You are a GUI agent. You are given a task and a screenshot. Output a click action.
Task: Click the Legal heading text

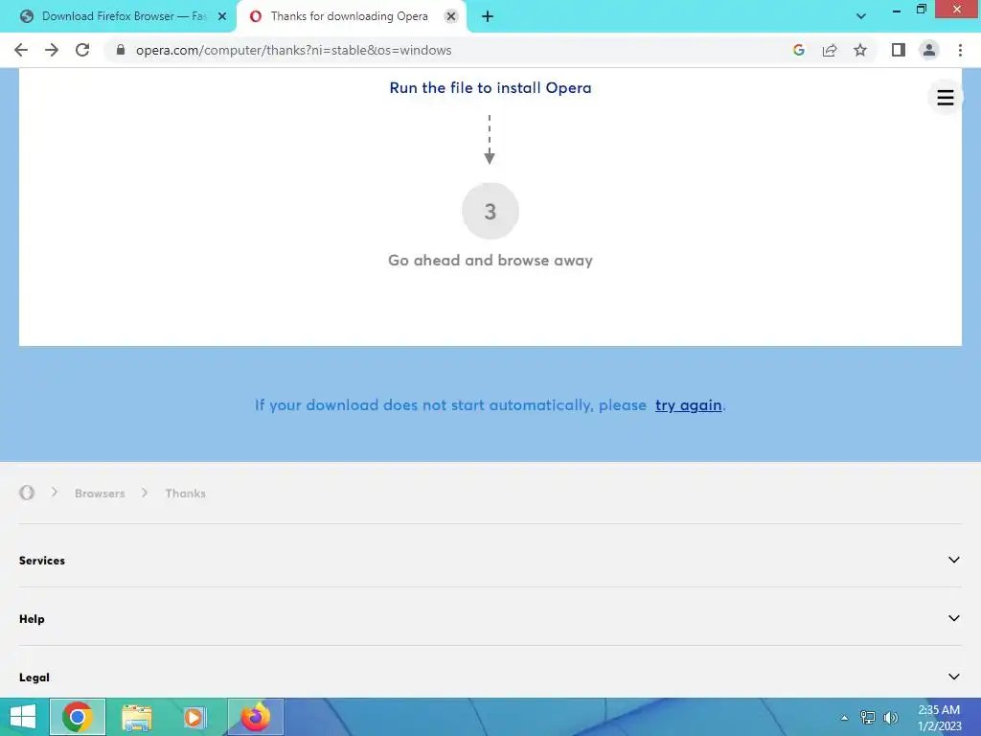pos(34,678)
